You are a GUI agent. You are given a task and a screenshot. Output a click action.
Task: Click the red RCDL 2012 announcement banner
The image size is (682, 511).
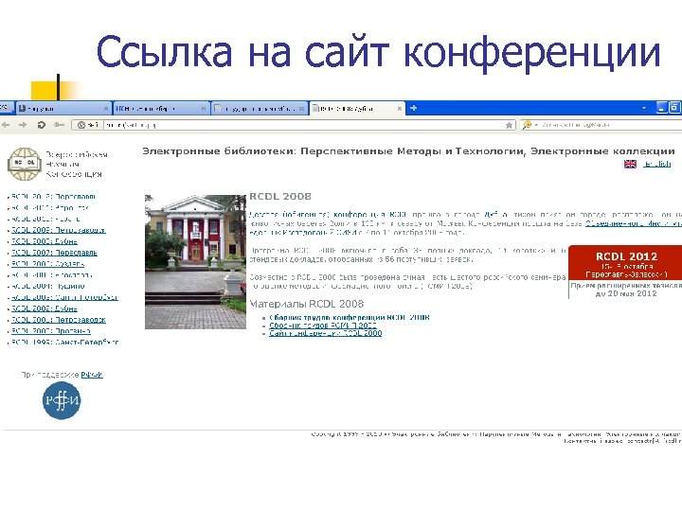point(625,262)
